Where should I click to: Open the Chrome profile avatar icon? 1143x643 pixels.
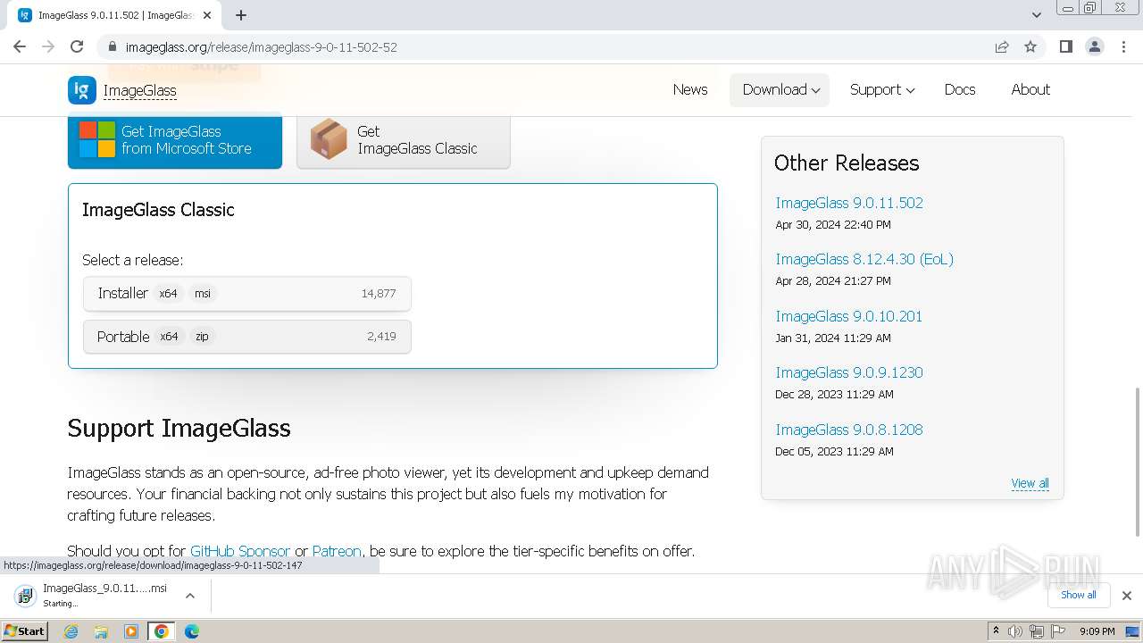(1095, 46)
